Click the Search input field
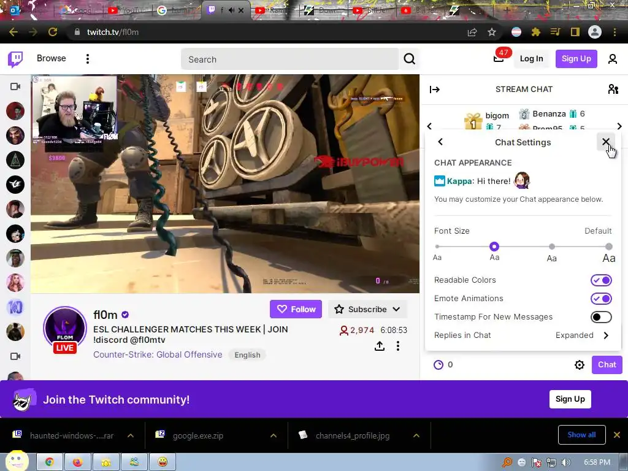This screenshot has height=471, width=628. tap(290, 59)
